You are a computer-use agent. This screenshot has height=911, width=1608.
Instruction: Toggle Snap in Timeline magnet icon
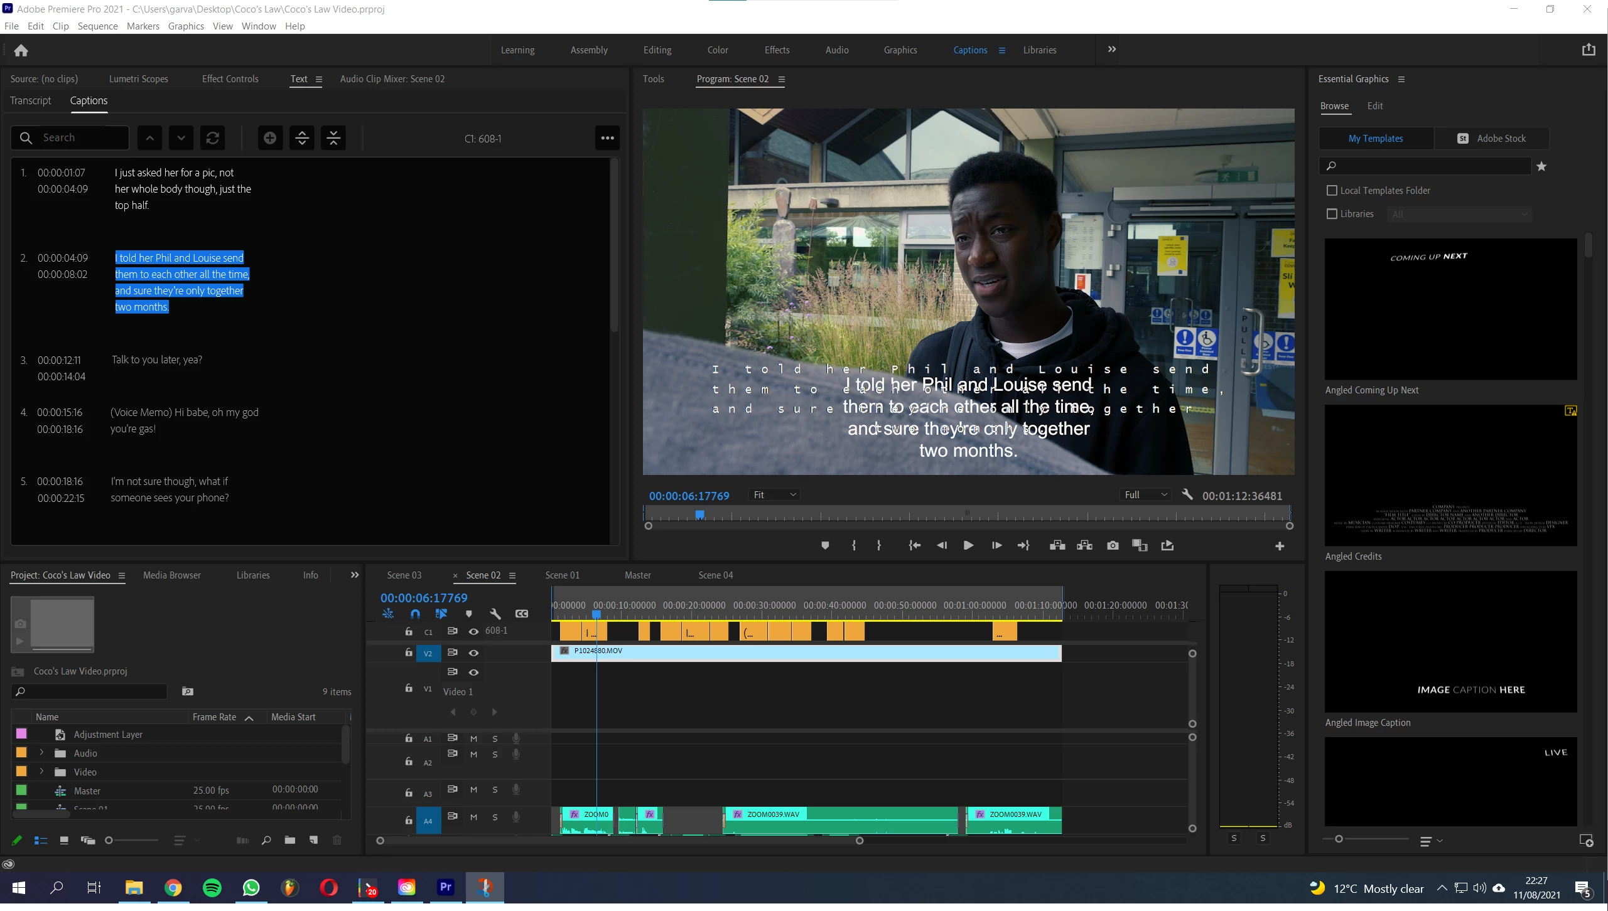click(415, 614)
